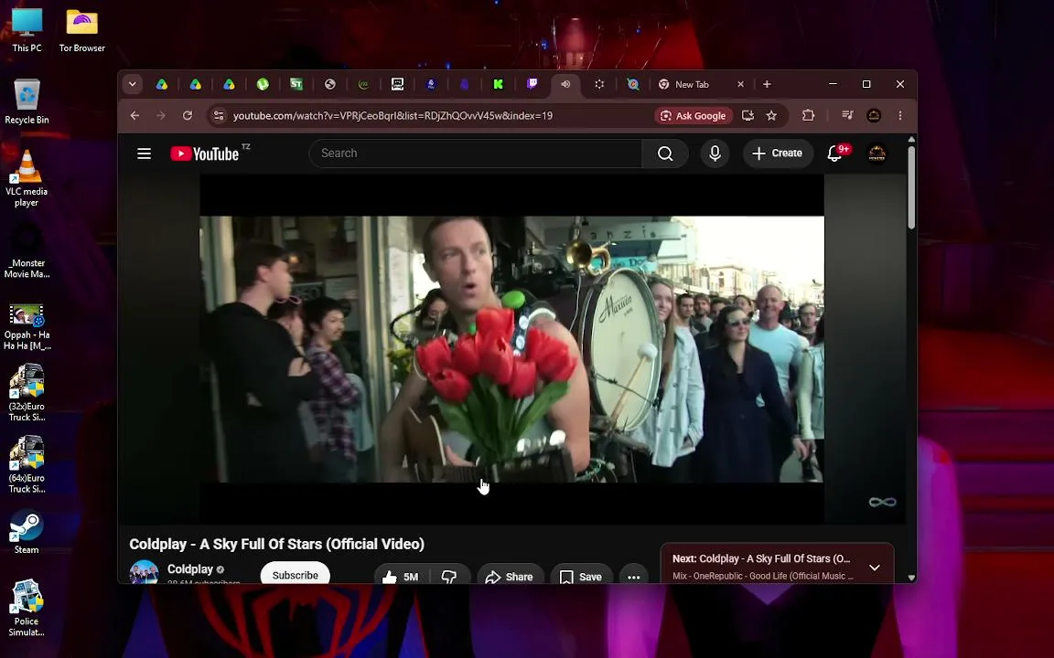The image size is (1054, 658).
Task: Click the page vertical scrollbar thumb
Action: tap(911, 187)
